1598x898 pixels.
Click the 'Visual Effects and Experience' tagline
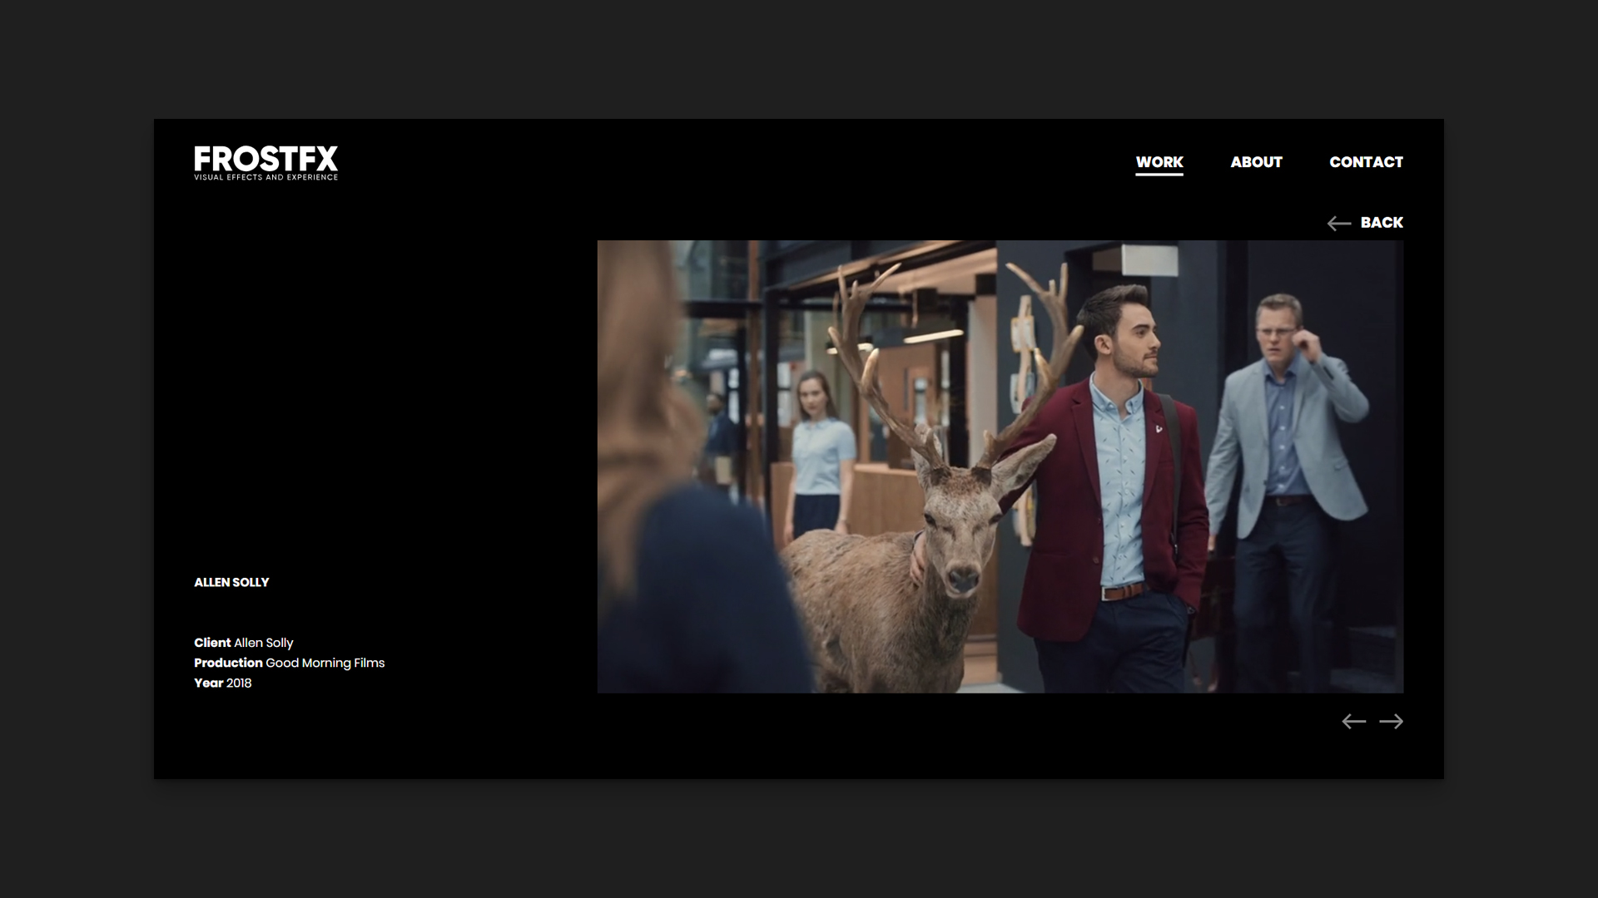pyautogui.click(x=266, y=177)
